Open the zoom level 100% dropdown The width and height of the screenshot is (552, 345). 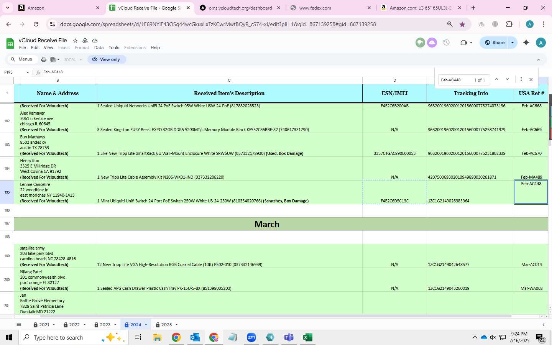(73, 60)
